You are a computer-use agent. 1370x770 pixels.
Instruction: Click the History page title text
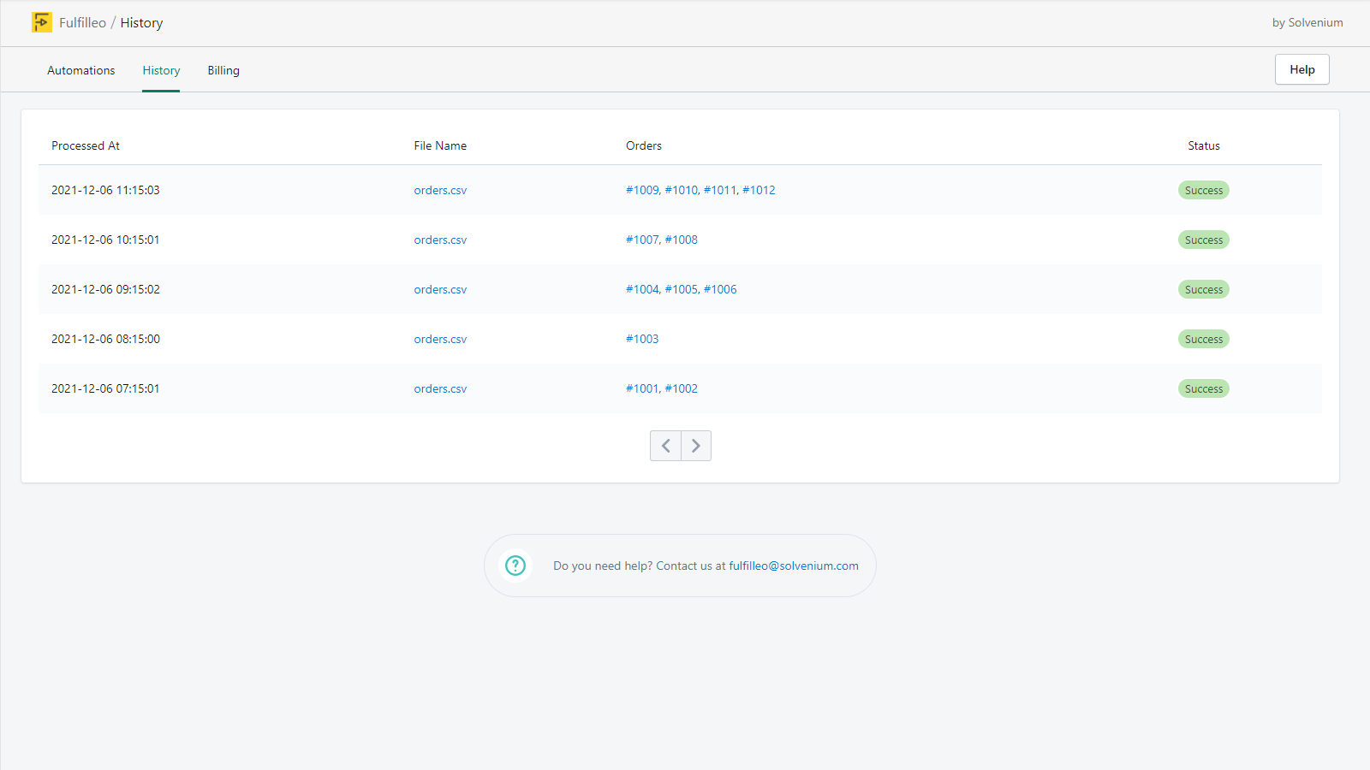pyautogui.click(x=141, y=22)
